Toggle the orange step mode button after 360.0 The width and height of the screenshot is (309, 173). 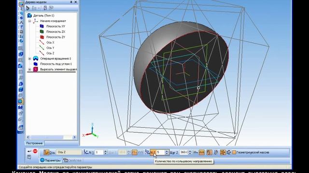point(202,152)
